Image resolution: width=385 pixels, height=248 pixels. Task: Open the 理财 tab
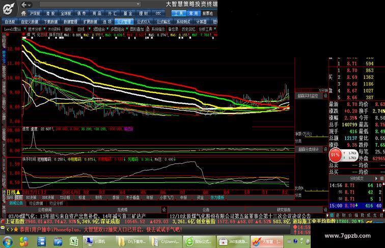coord(143,13)
